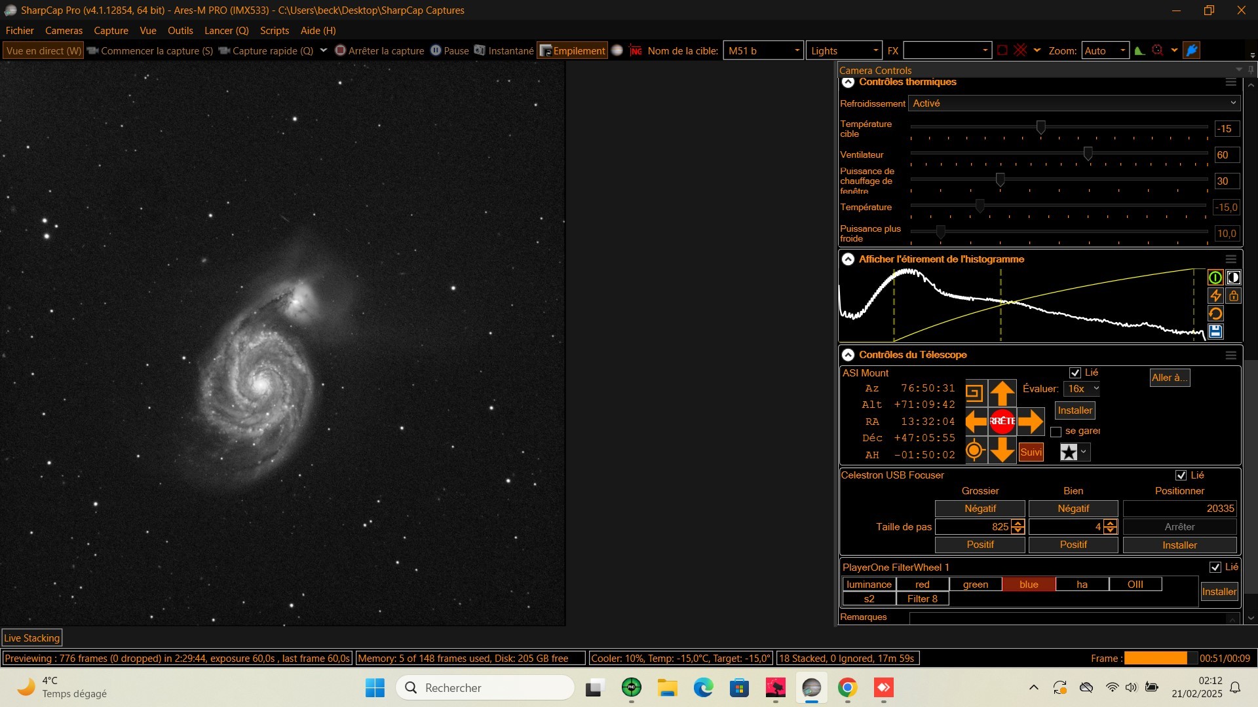Collapse the Contrôles thermiques section
Screen dimensions: 1258x707
848,82
